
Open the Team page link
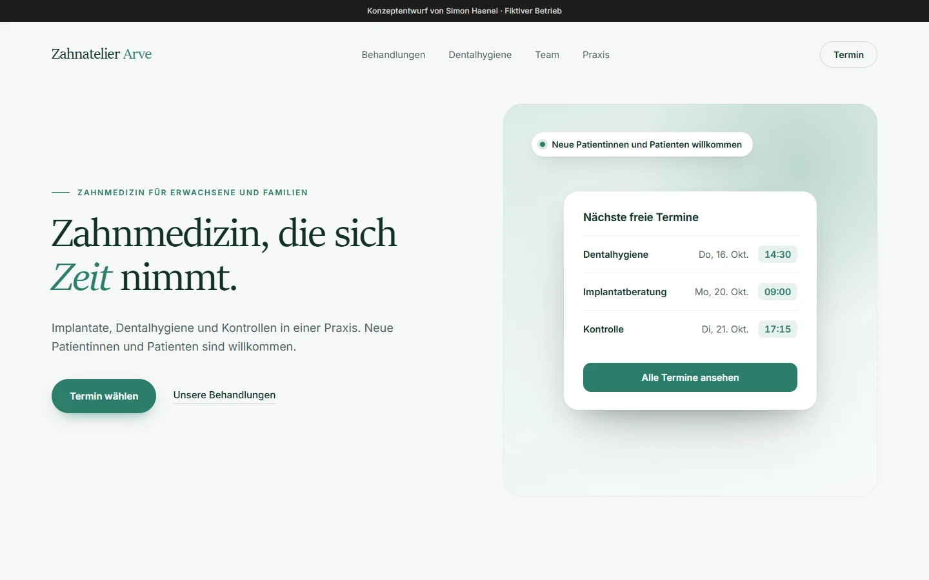click(547, 55)
